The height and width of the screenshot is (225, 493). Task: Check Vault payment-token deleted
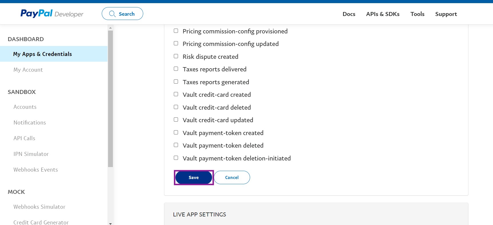coord(176,145)
